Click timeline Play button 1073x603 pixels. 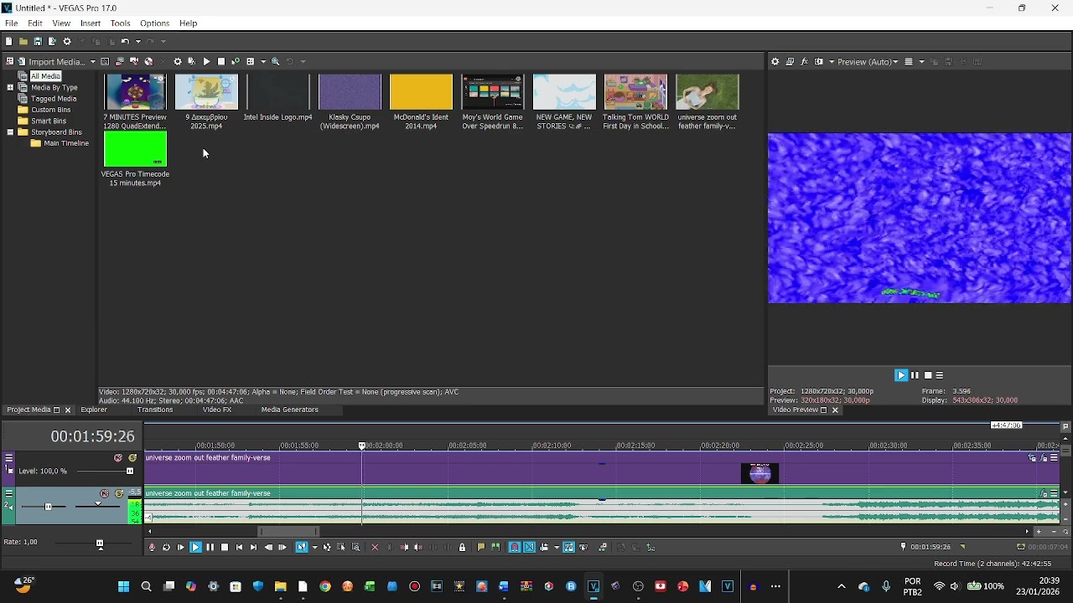coord(195,548)
